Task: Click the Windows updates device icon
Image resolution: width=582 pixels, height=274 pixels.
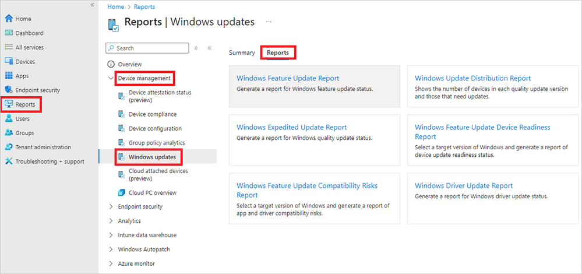Action: tap(121, 157)
